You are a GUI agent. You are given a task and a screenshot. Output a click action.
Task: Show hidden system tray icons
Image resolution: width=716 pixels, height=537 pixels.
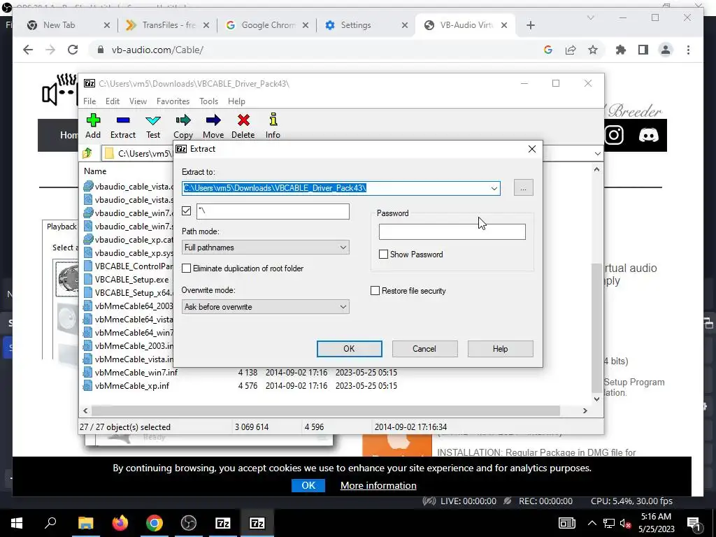pos(592,523)
